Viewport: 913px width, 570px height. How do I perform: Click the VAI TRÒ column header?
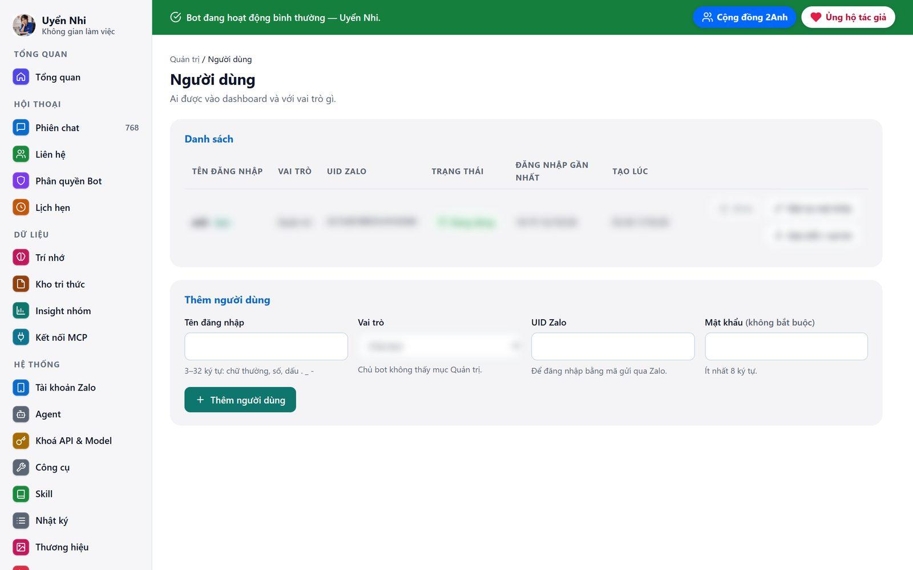(x=294, y=171)
